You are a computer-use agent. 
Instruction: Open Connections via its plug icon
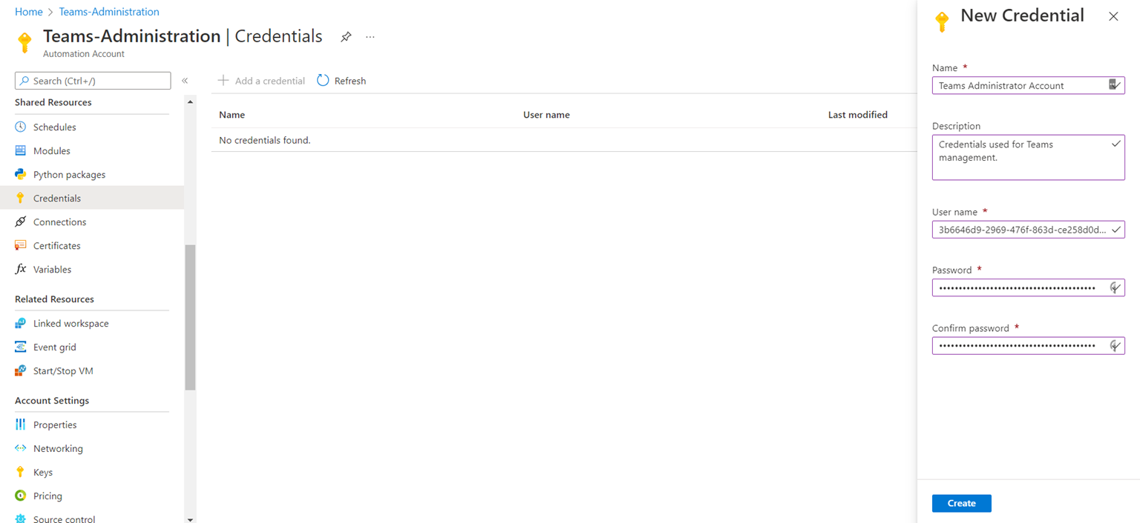click(x=21, y=222)
